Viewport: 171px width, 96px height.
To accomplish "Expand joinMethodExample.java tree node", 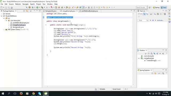I will tap(9, 23).
